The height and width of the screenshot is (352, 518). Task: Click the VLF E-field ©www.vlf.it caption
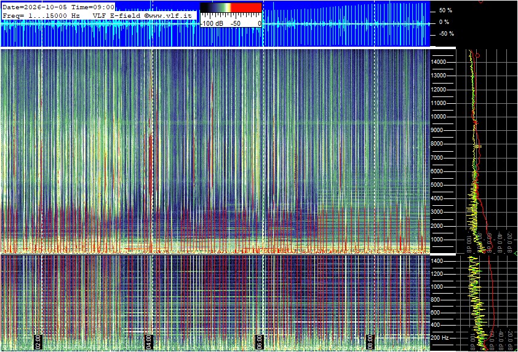pos(142,15)
